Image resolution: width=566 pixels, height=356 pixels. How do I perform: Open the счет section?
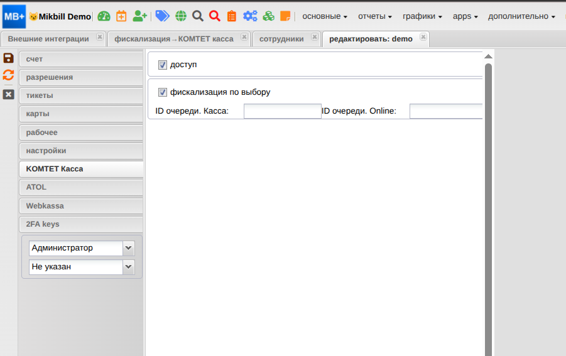click(81, 59)
